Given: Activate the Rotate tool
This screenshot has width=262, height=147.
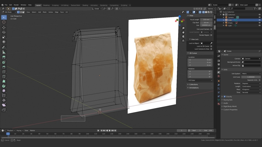Looking at the screenshot, I should [4, 32].
